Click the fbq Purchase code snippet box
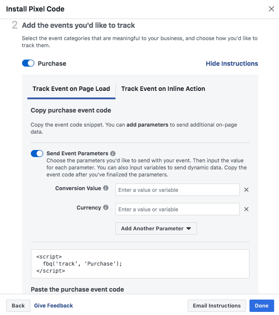Viewport: 279px width, 315px height. (140, 264)
